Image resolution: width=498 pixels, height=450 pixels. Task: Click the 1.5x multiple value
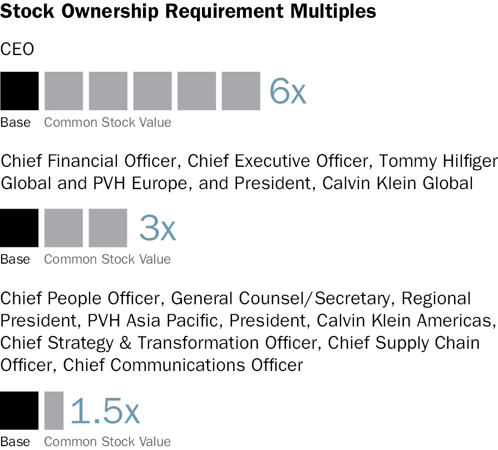point(105,411)
